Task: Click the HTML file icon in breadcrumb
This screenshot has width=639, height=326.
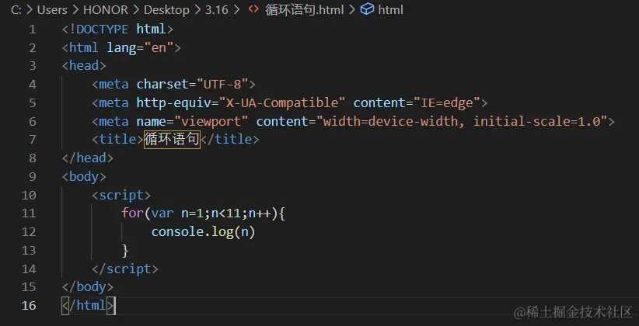Action: [x=254, y=9]
